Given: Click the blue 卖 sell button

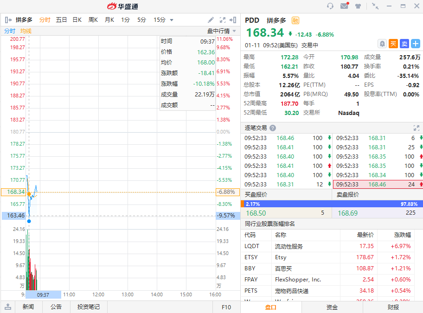Looking at the screenshot, I should coord(404,44).
